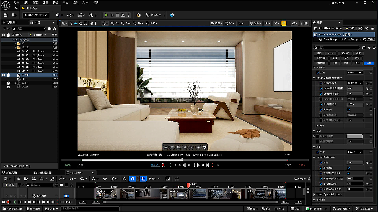The image size is (378, 212).
Task: Open the help question-mark icon in Details
Action: (x=366, y=29)
